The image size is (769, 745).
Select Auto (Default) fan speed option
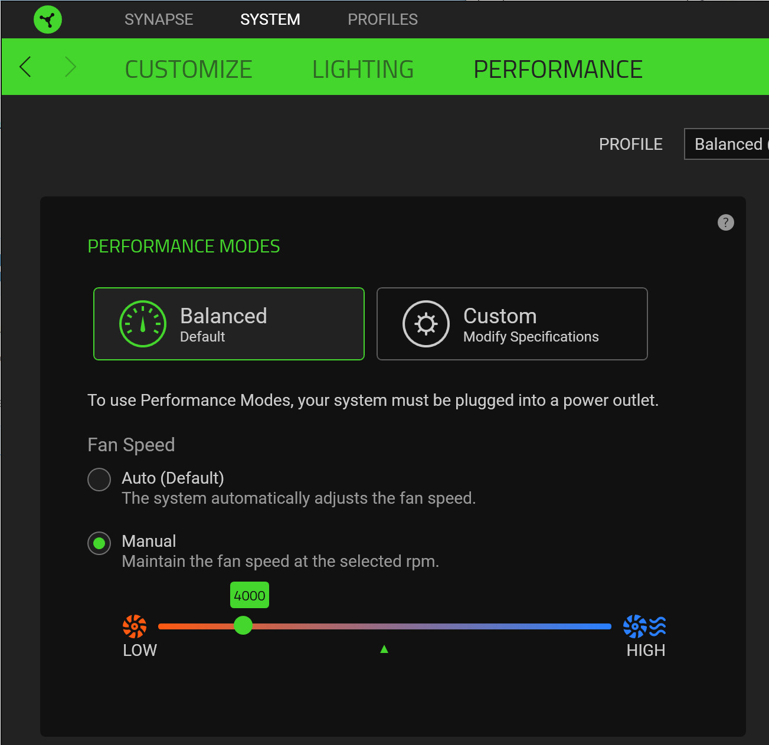(x=99, y=480)
